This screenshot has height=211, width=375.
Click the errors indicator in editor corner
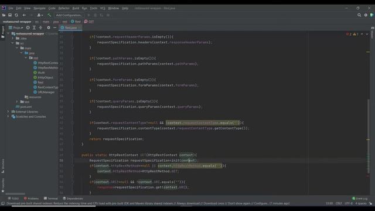coord(349,34)
